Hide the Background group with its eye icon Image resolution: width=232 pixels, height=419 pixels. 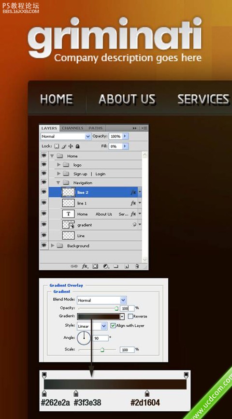(x=44, y=246)
